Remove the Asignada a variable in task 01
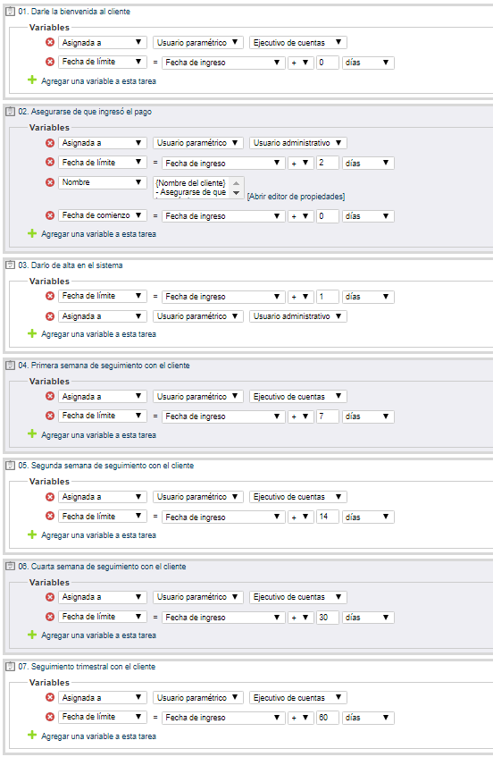The image size is (493, 757). [50, 43]
